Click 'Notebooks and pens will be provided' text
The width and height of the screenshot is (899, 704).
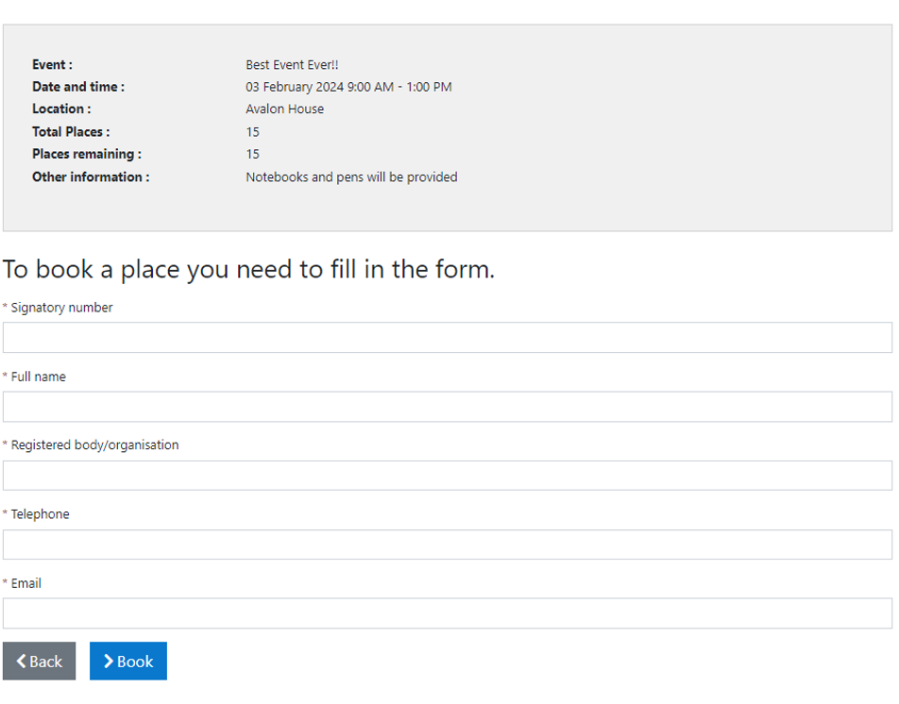[x=351, y=177]
